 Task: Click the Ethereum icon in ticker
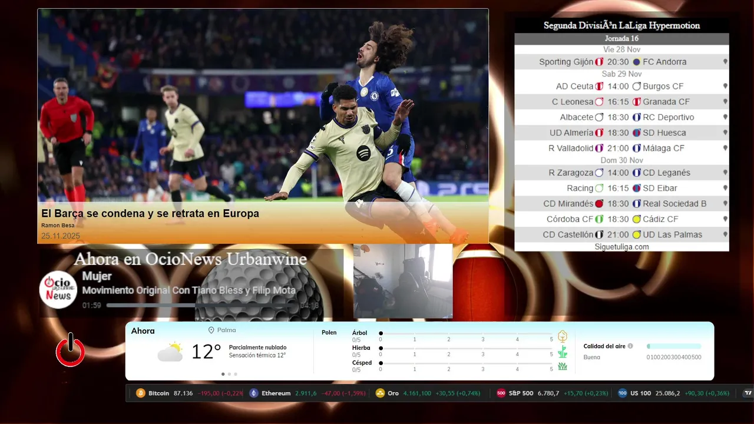pos(254,393)
